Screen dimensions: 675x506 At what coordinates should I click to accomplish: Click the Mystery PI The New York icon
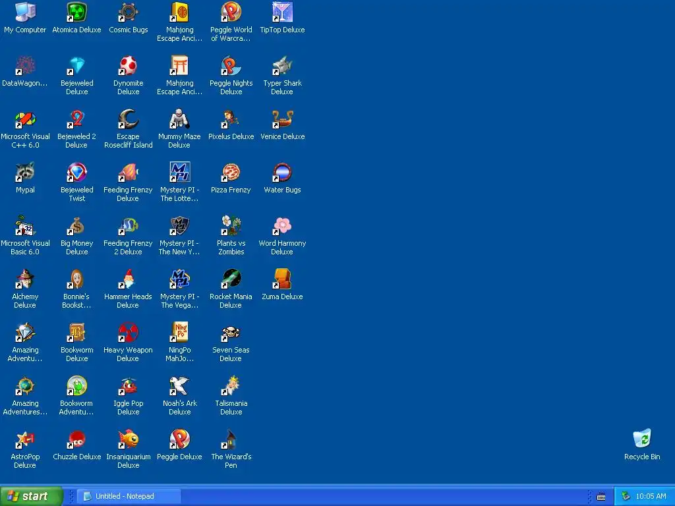(179, 225)
